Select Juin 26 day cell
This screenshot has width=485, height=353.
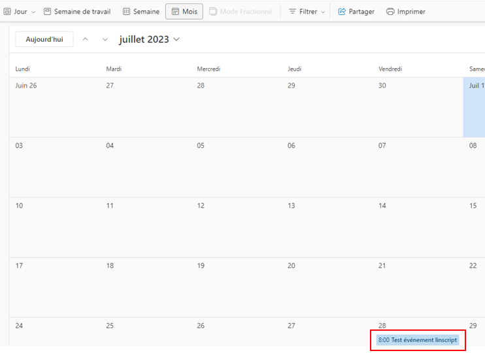(x=55, y=107)
